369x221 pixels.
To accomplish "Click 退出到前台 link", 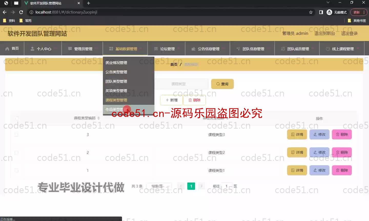I will (x=324, y=33).
